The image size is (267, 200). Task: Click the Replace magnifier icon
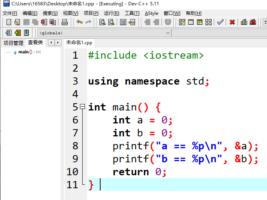(111, 22)
